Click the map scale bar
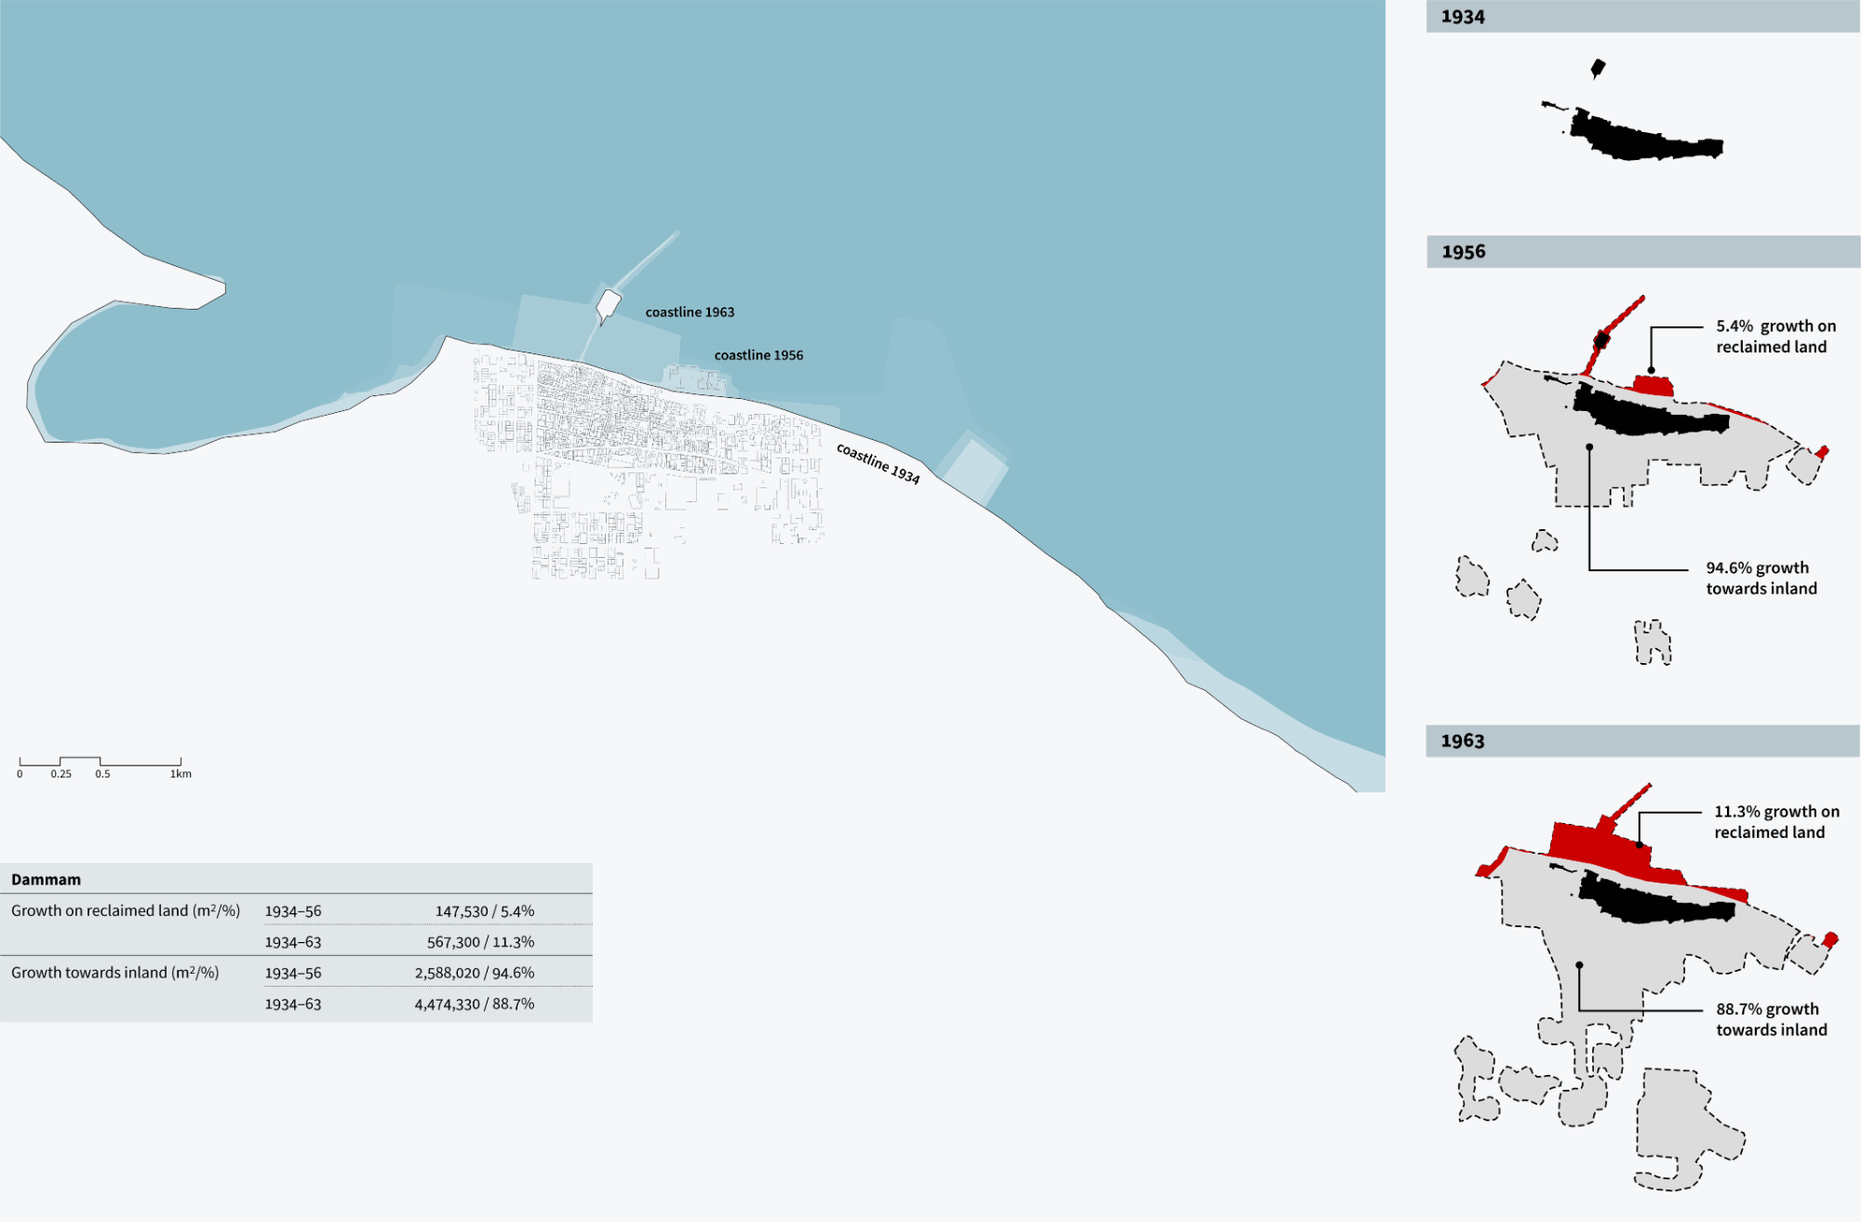Viewport: 1861px width, 1222px height. (100, 764)
